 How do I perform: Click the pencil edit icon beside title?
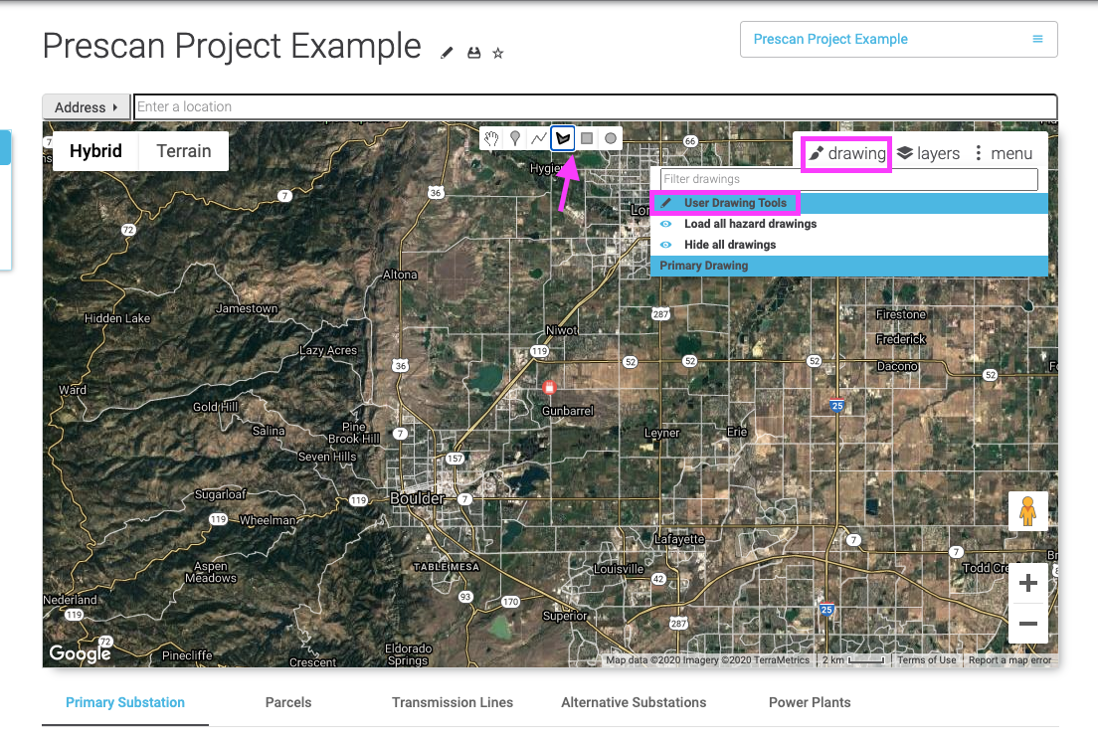tap(447, 53)
